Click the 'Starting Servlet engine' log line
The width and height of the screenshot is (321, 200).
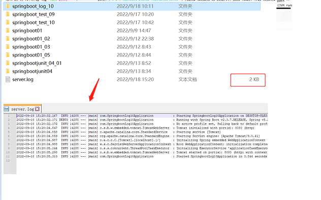pos(138,136)
